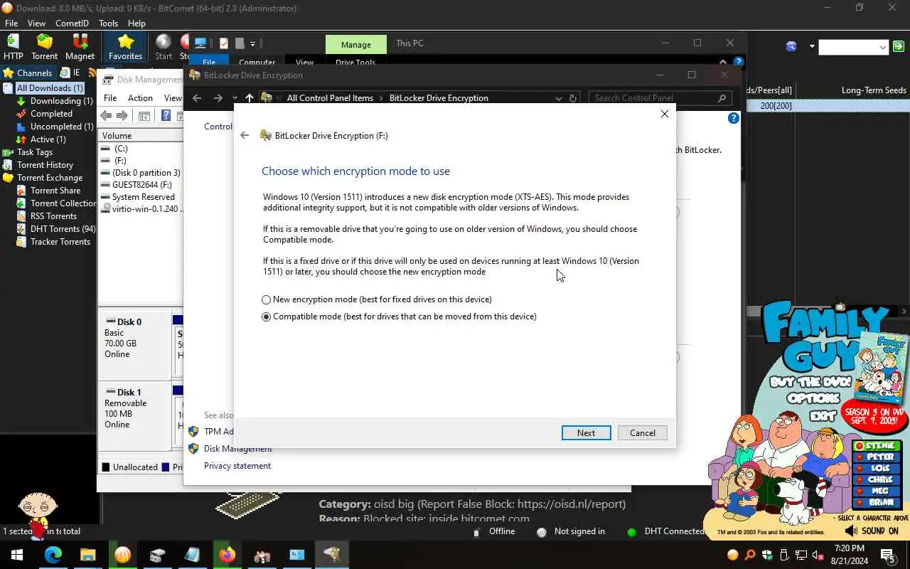Select (Disk 0 partition 3) volume row
The width and height of the screenshot is (910, 569).
[146, 173]
